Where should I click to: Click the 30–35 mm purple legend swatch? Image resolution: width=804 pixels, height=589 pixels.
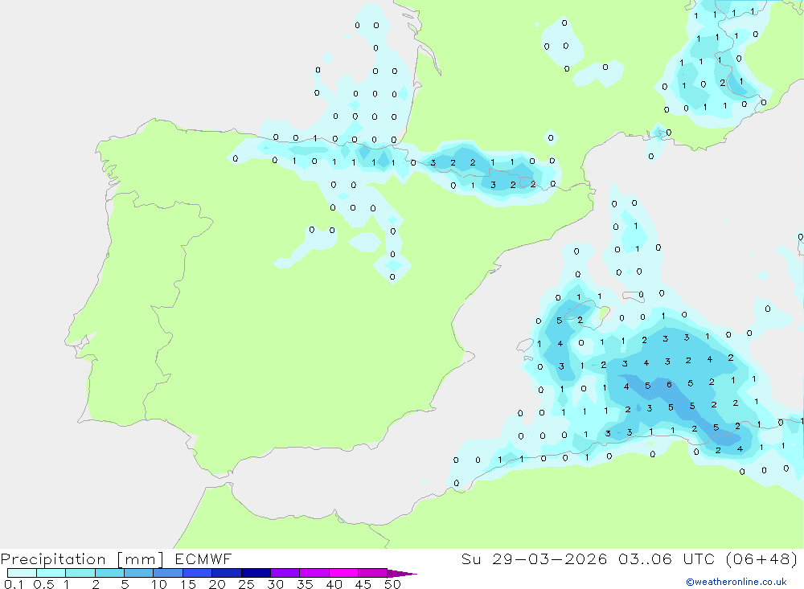tap(285, 573)
